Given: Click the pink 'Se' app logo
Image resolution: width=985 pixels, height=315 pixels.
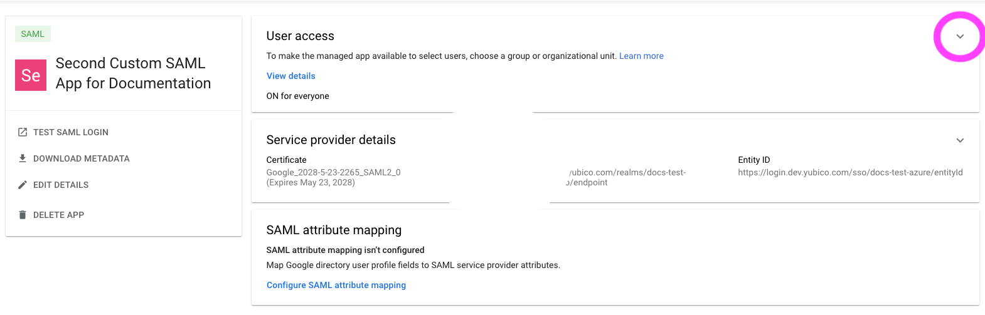Looking at the screenshot, I should (x=31, y=75).
